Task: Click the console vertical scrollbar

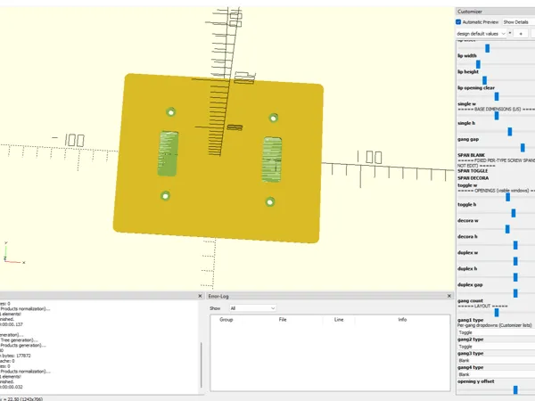Action: tap(201, 364)
